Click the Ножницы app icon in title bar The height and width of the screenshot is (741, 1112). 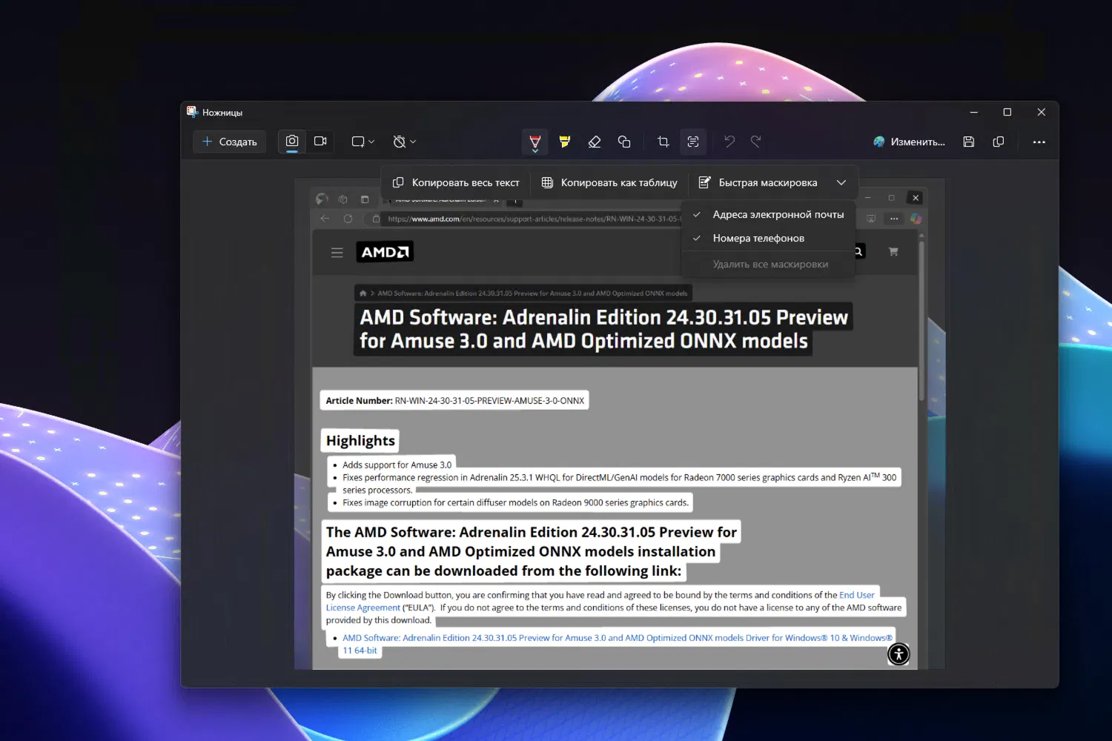point(193,112)
